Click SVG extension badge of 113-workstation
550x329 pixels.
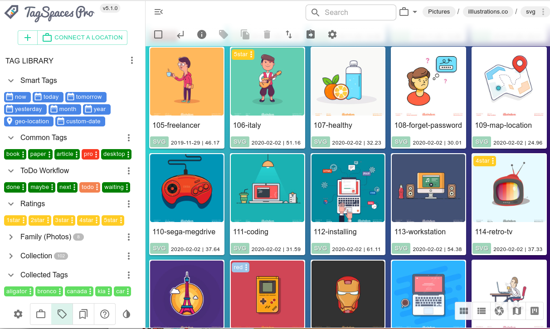click(401, 248)
